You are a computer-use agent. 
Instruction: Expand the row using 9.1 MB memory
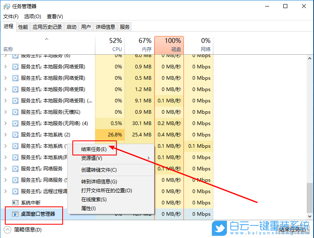tap(6, 101)
